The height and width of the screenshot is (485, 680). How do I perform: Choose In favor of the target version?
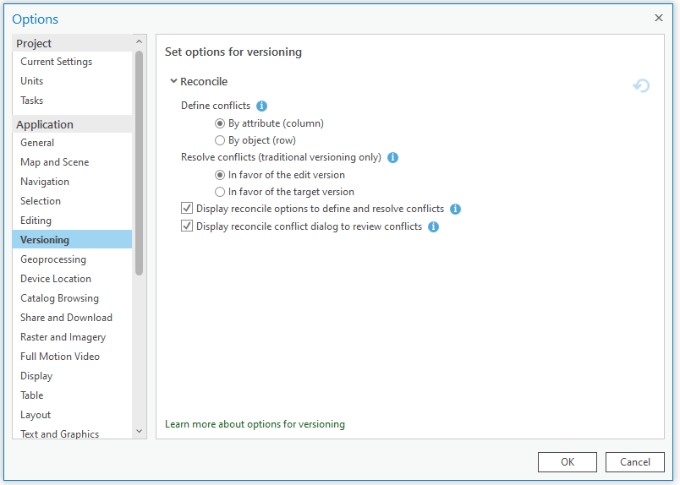[220, 192]
